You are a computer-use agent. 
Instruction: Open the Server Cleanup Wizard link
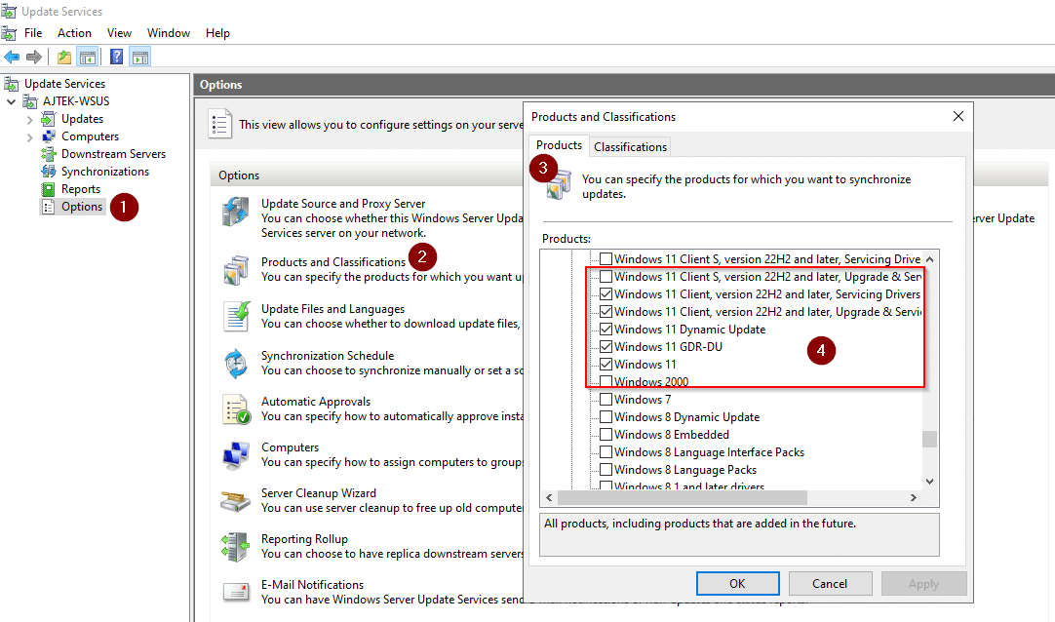[318, 493]
